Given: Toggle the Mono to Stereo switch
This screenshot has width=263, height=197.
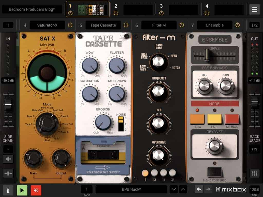Looking at the screenshot, I should 214,172.
